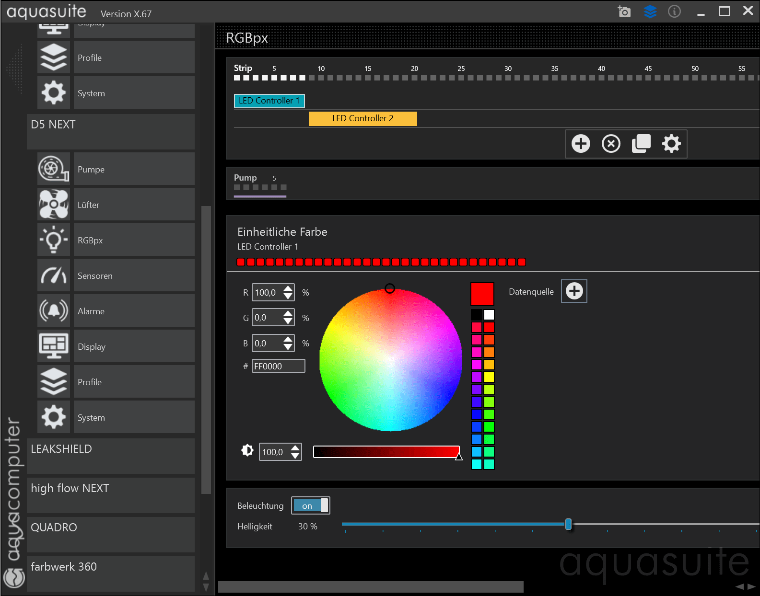The height and width of the screenshot is (596, 760).
Task: Click the Helligkeit slider handle
Action: click(x=568, y=524)
